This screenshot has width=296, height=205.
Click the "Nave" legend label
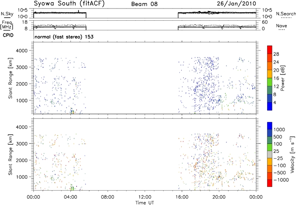(282, 26)
